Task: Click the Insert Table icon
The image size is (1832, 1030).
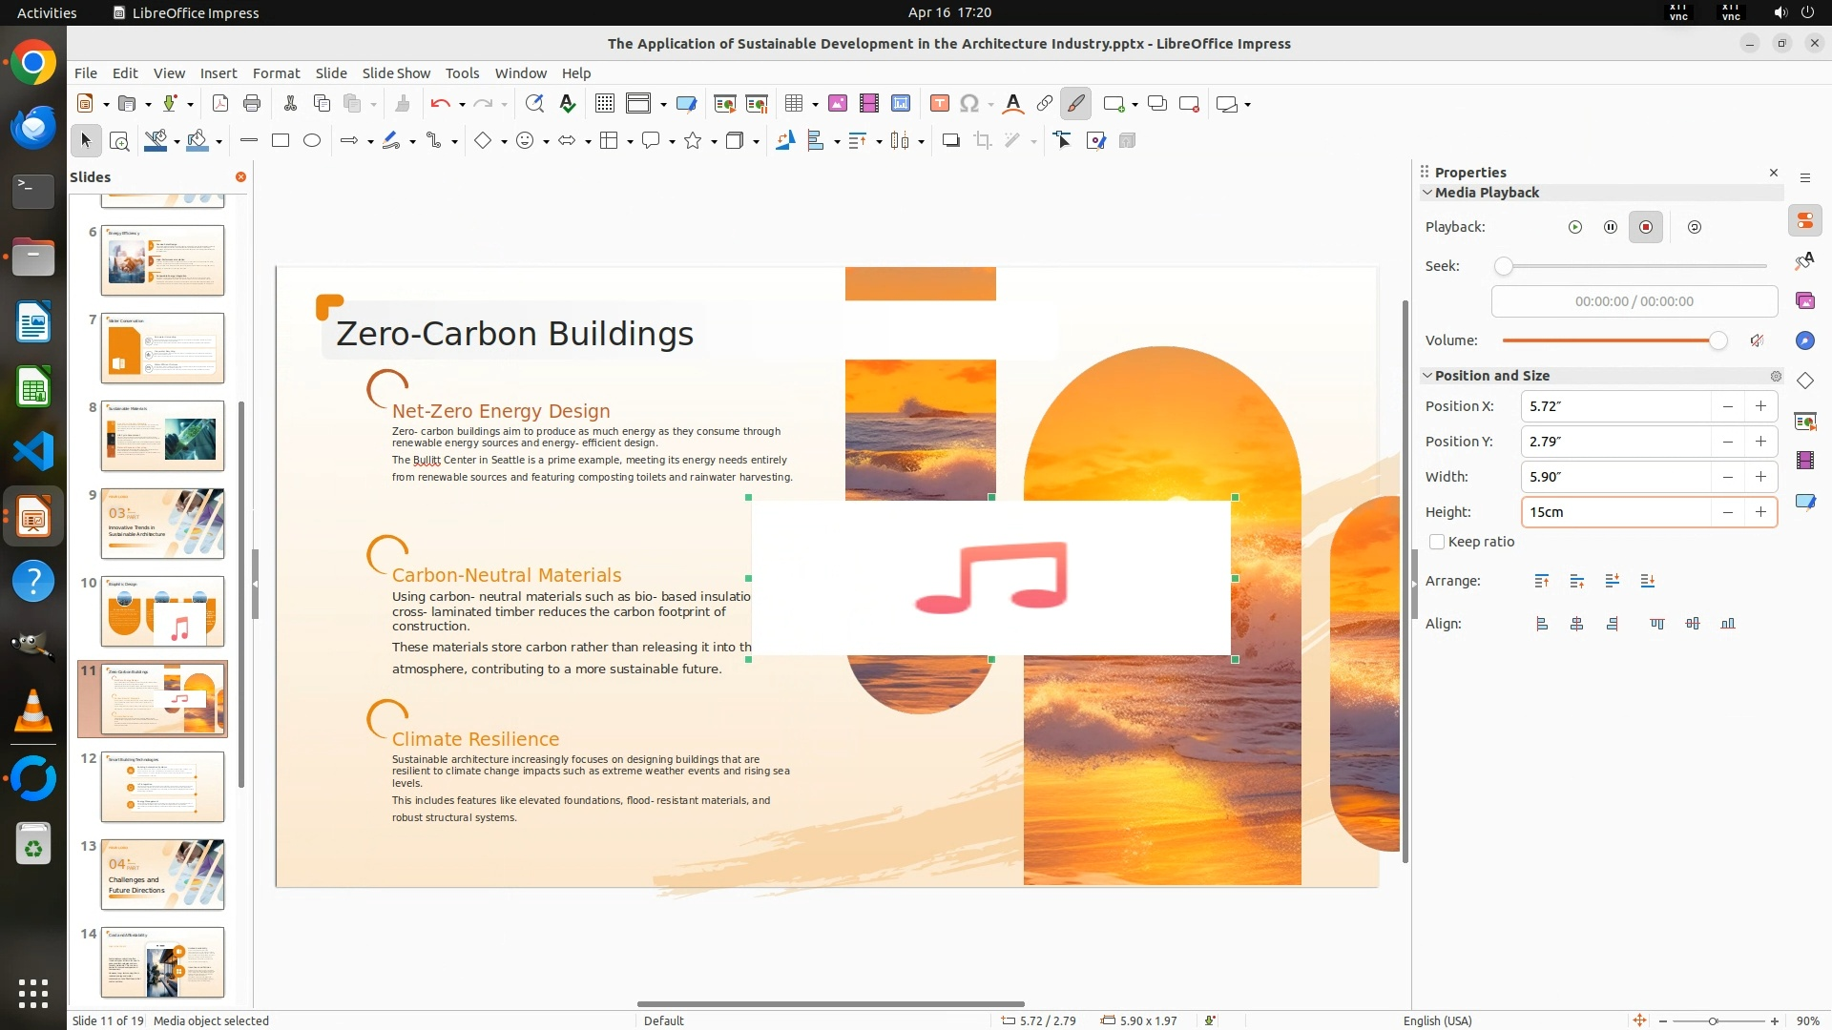Action: tap(793, 103)
